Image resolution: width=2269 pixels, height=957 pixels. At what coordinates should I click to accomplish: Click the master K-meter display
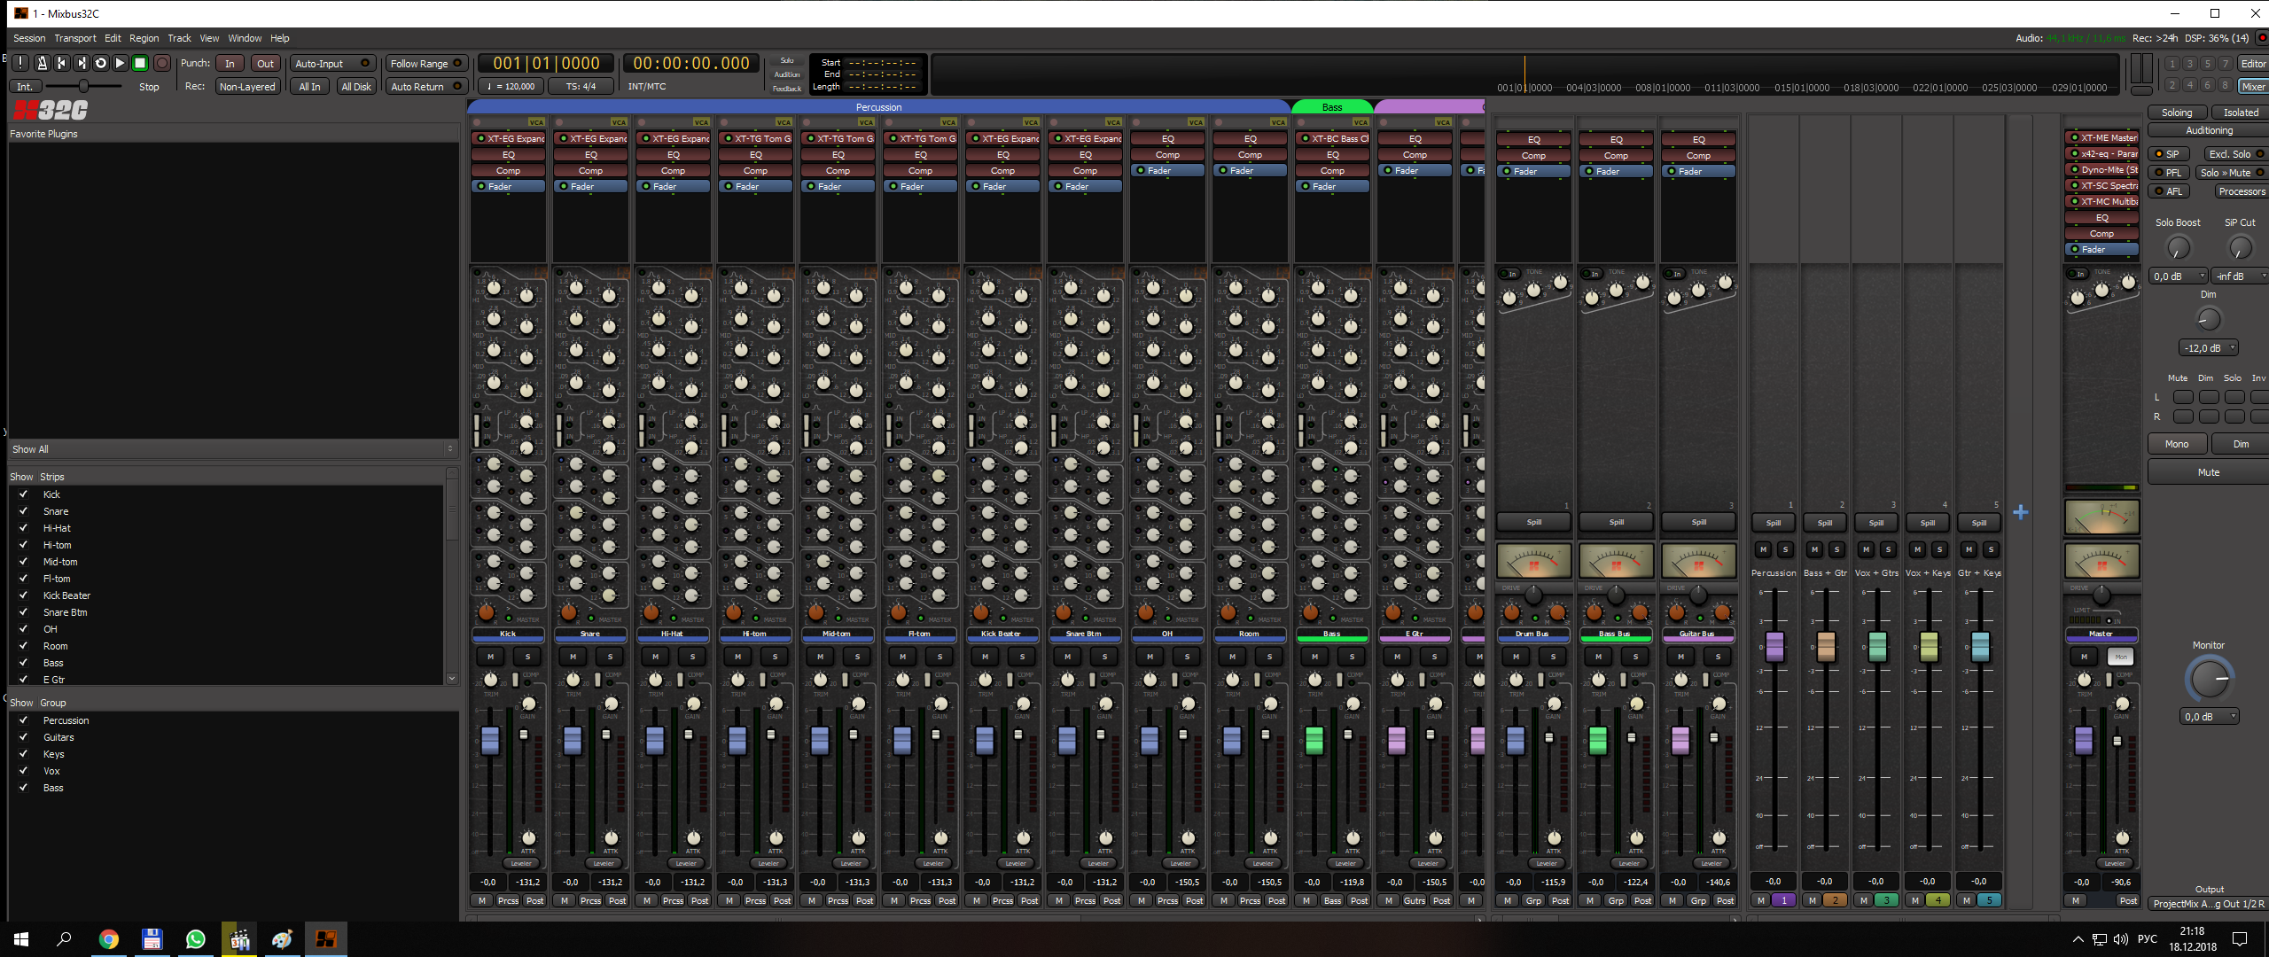pos(2101,517)
